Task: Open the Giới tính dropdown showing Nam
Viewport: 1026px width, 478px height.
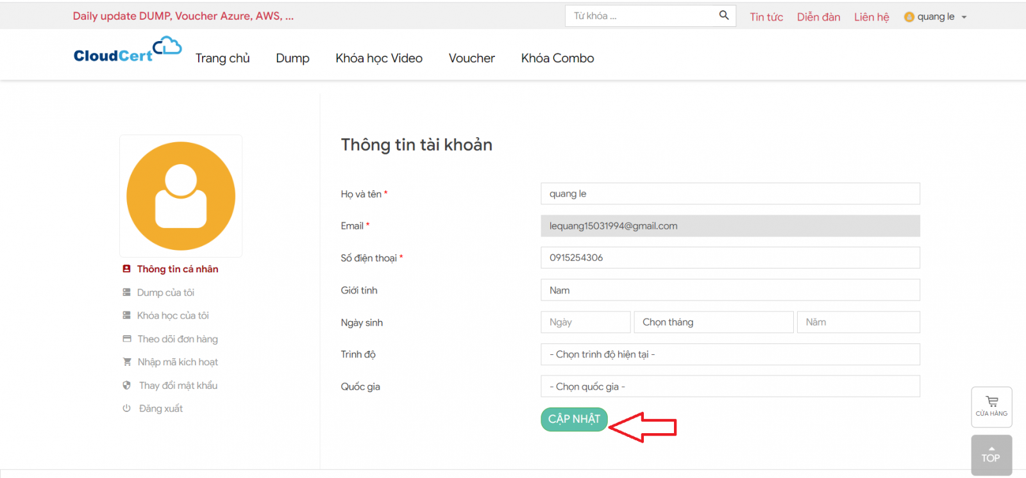Action: pyautogui.click(x=730, y=290)
